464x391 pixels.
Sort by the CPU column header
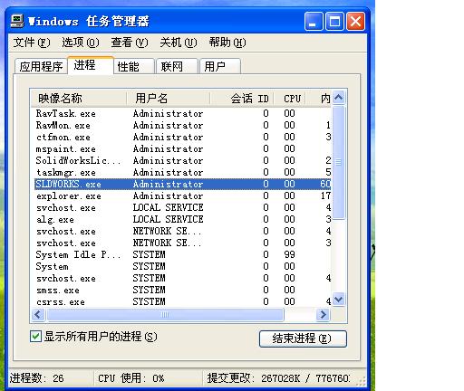[x=290, y=99]
